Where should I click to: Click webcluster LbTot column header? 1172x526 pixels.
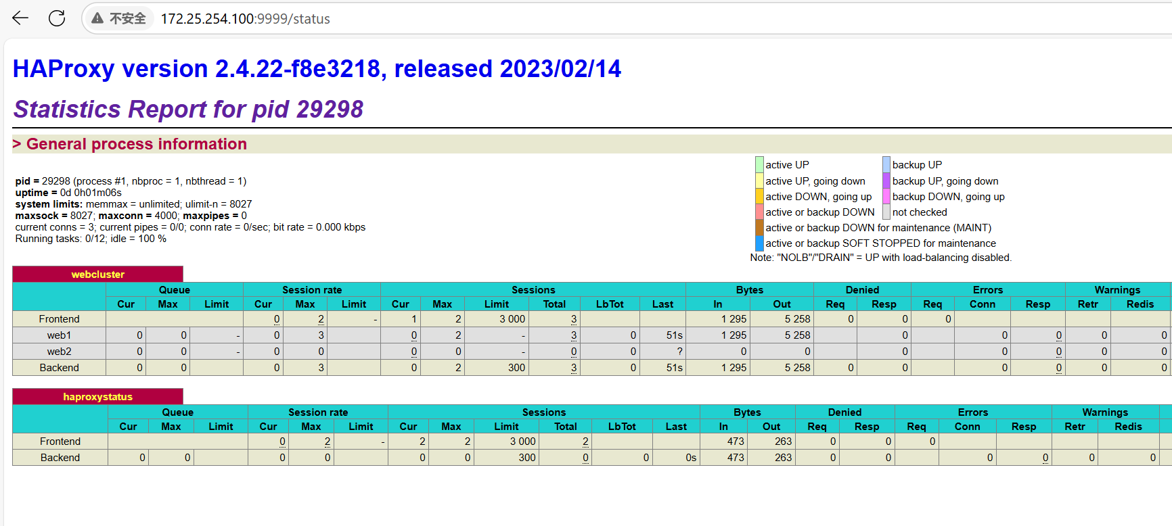click(x=610, y=304)
